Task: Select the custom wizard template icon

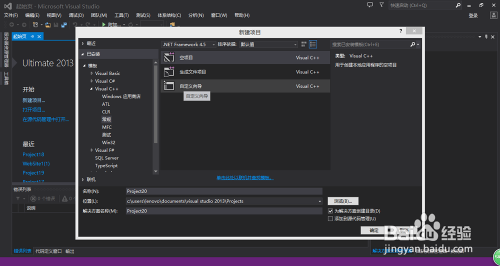Action: [169, 86]
